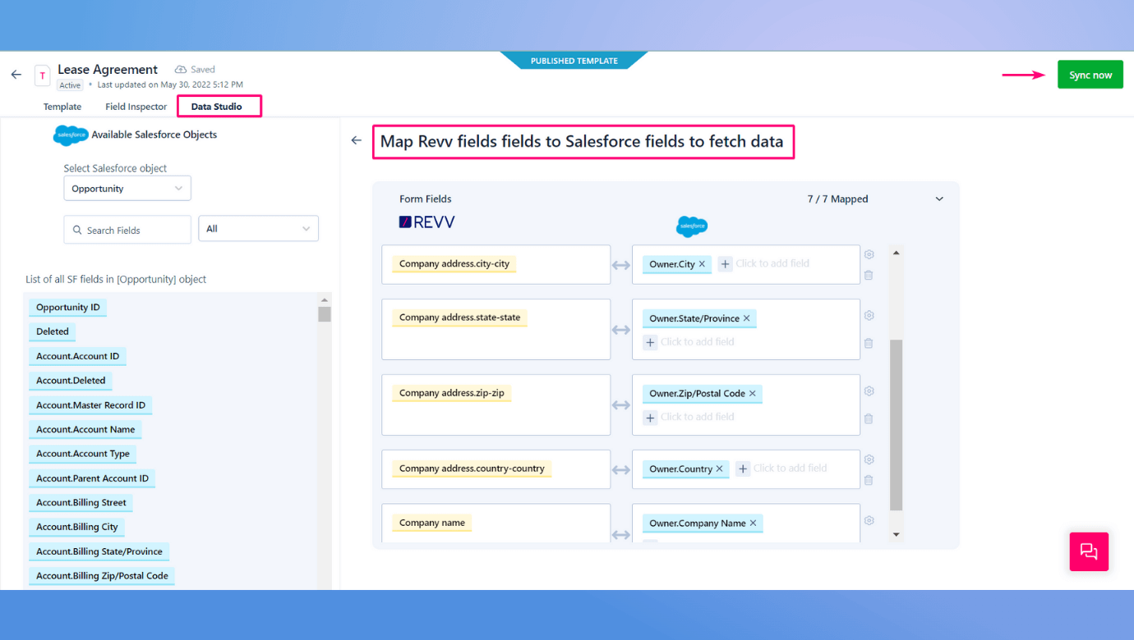Switch to the Field Inspector tab
Image resolution: width=1134 pixels, height=640 pixels.
136,107
